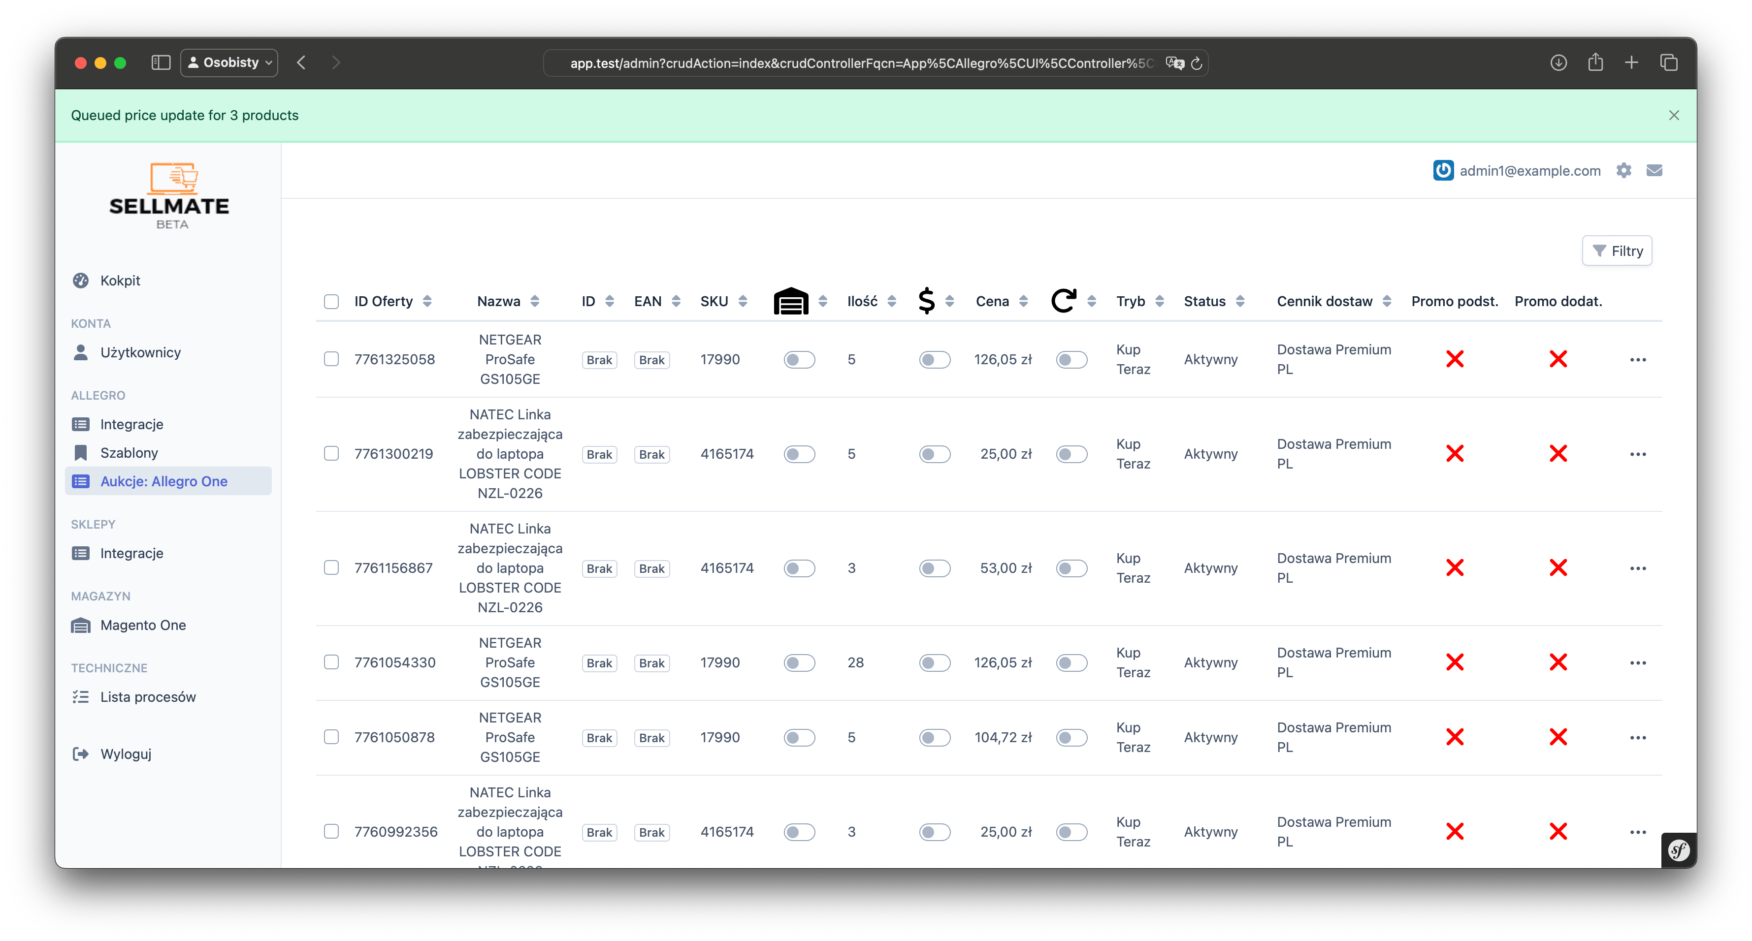Toggle price sync for offer 7761054330
Screen dimensions: 1752x941
click(935, 663)
